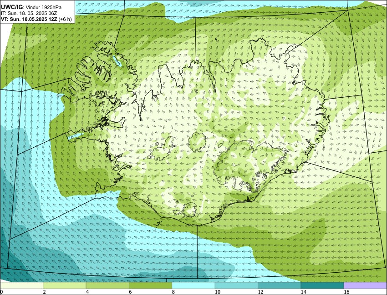Click legend label 16
Image resolution: width=387 pixels, height=295 pixels.
click(346, 292)
